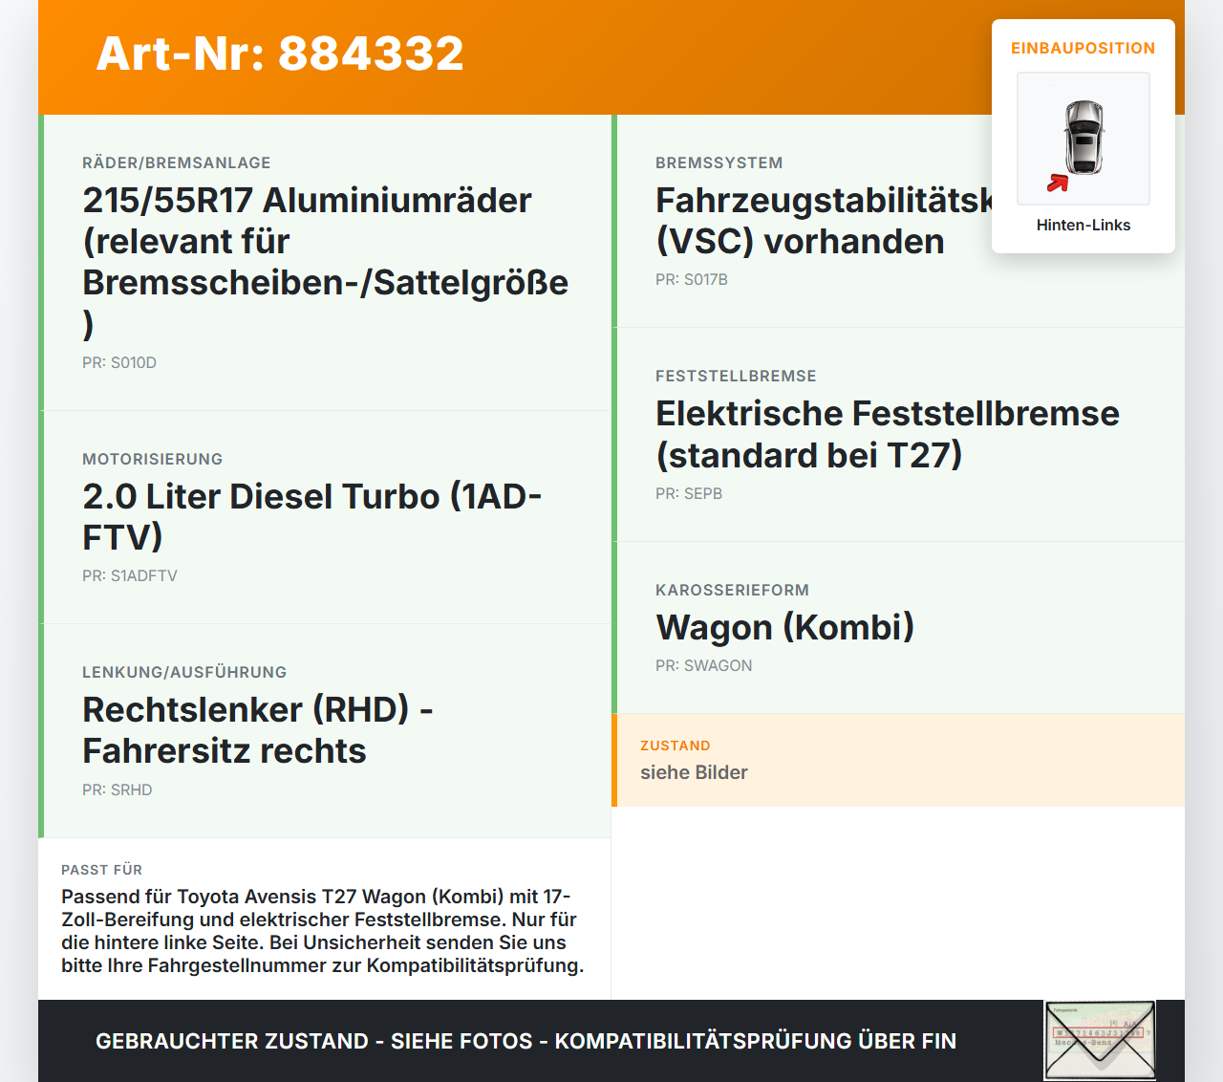
Task: Click PR: S010D code
Action: (x=119, y=362)
